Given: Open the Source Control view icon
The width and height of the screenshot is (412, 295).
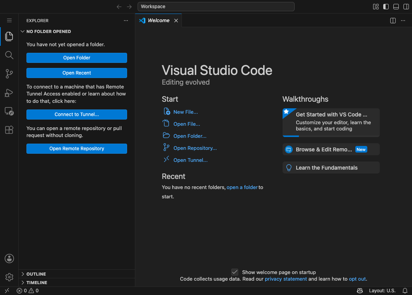Looking at the screenshot, I should (x=9, y=74).
